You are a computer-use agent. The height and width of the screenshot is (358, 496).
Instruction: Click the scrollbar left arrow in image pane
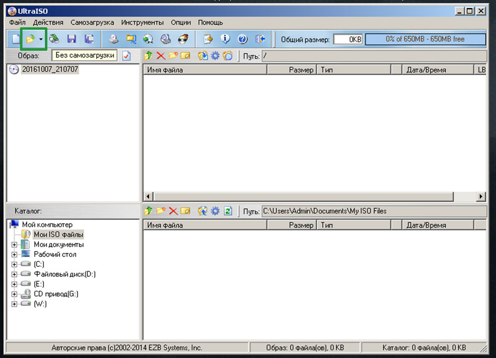coord(148,197)
